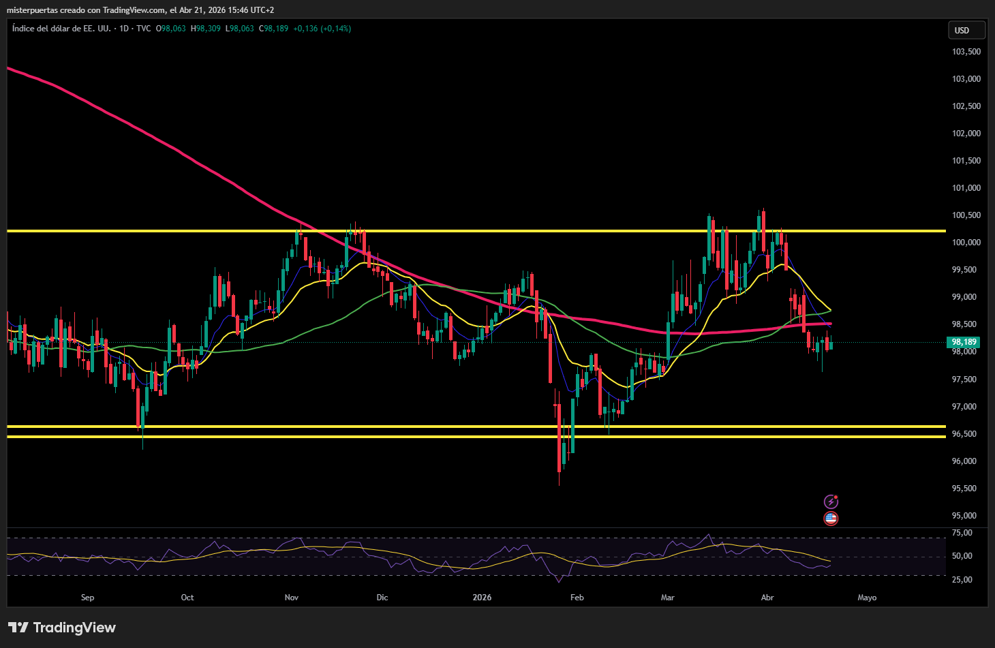Select the 1D interval label in the chart title

[124, 29]
